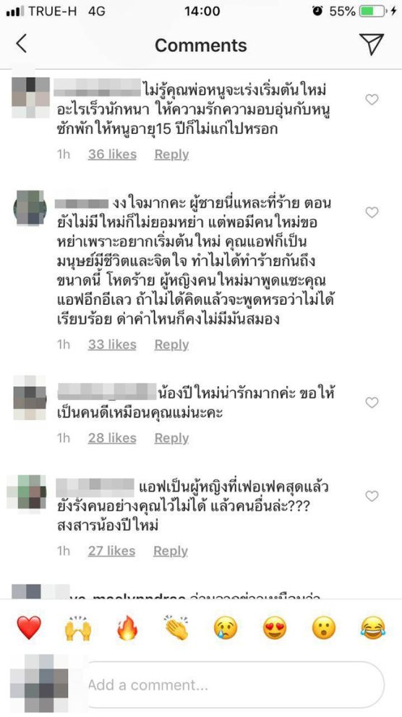View who gave 27 likes

[x=112, y=550]
